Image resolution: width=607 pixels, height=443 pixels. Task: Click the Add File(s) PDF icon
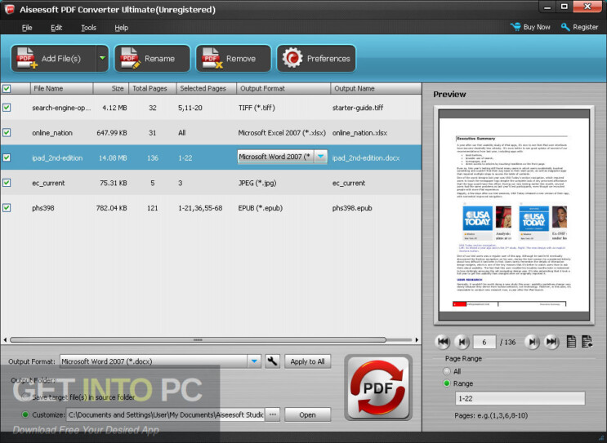[x=27, y=58]
